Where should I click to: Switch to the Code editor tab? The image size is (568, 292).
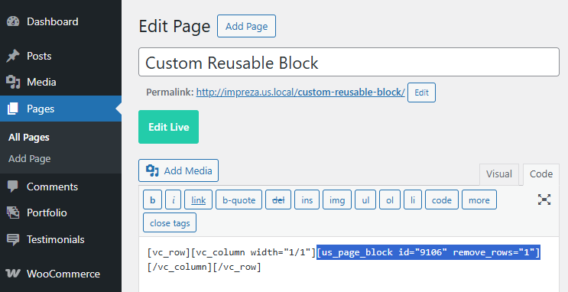tap(541, 174)
